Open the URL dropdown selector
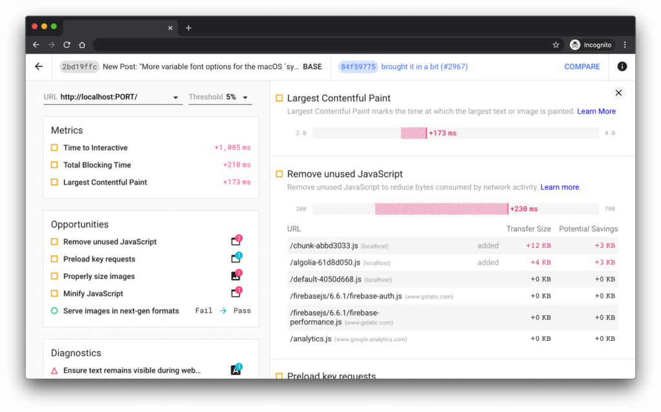 [176, 98]
